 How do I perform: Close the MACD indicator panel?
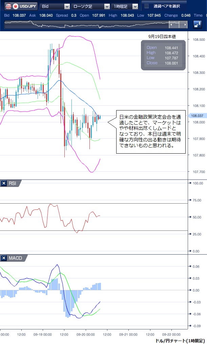point(4,258)
